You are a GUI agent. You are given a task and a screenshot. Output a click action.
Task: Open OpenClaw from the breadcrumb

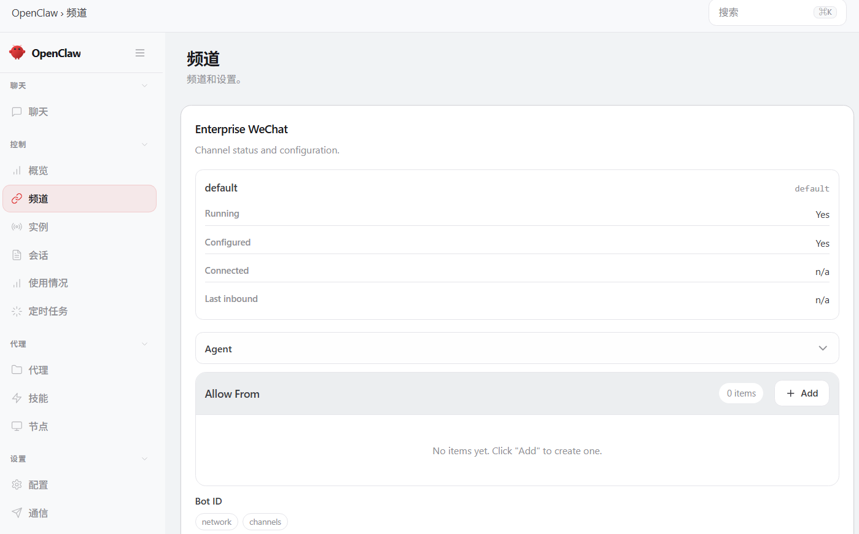[34, 12]
